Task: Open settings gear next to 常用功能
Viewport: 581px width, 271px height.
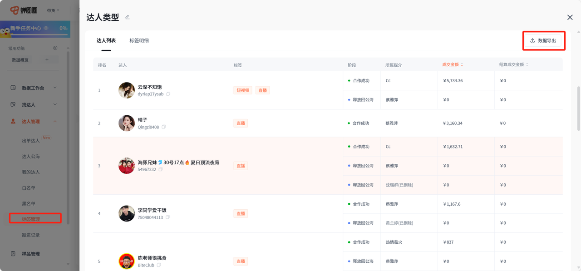Action: pyautogui.click(x=55, y=48)
